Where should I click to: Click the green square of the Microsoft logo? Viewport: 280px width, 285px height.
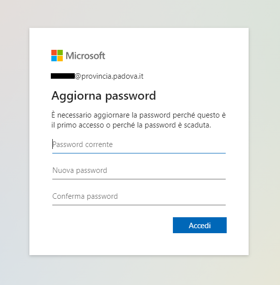coord(60,52)
